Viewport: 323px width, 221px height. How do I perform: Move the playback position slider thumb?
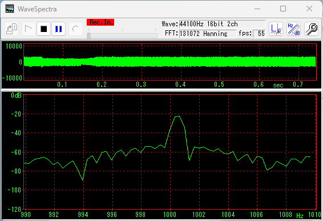(89, 35)
